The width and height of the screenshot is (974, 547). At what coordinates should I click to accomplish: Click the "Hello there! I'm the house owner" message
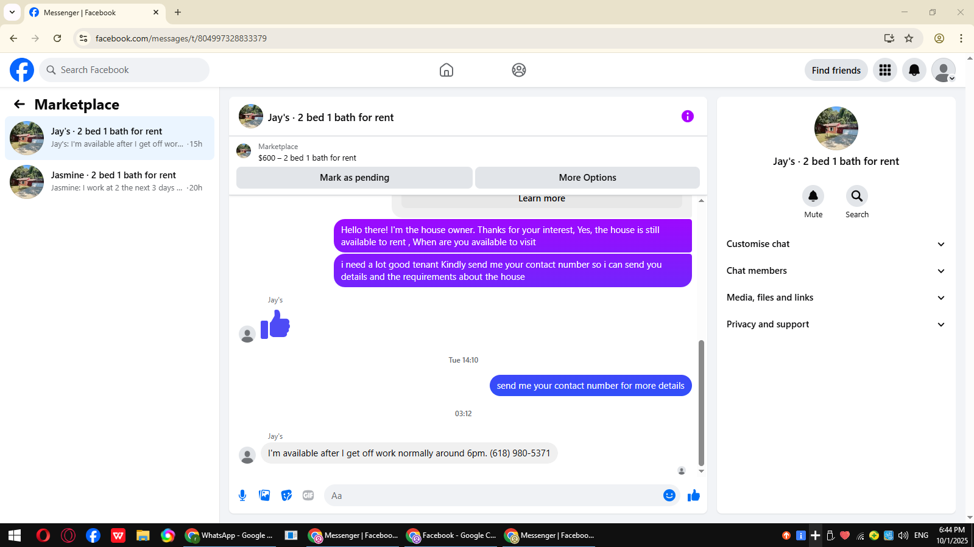point(513,236)
